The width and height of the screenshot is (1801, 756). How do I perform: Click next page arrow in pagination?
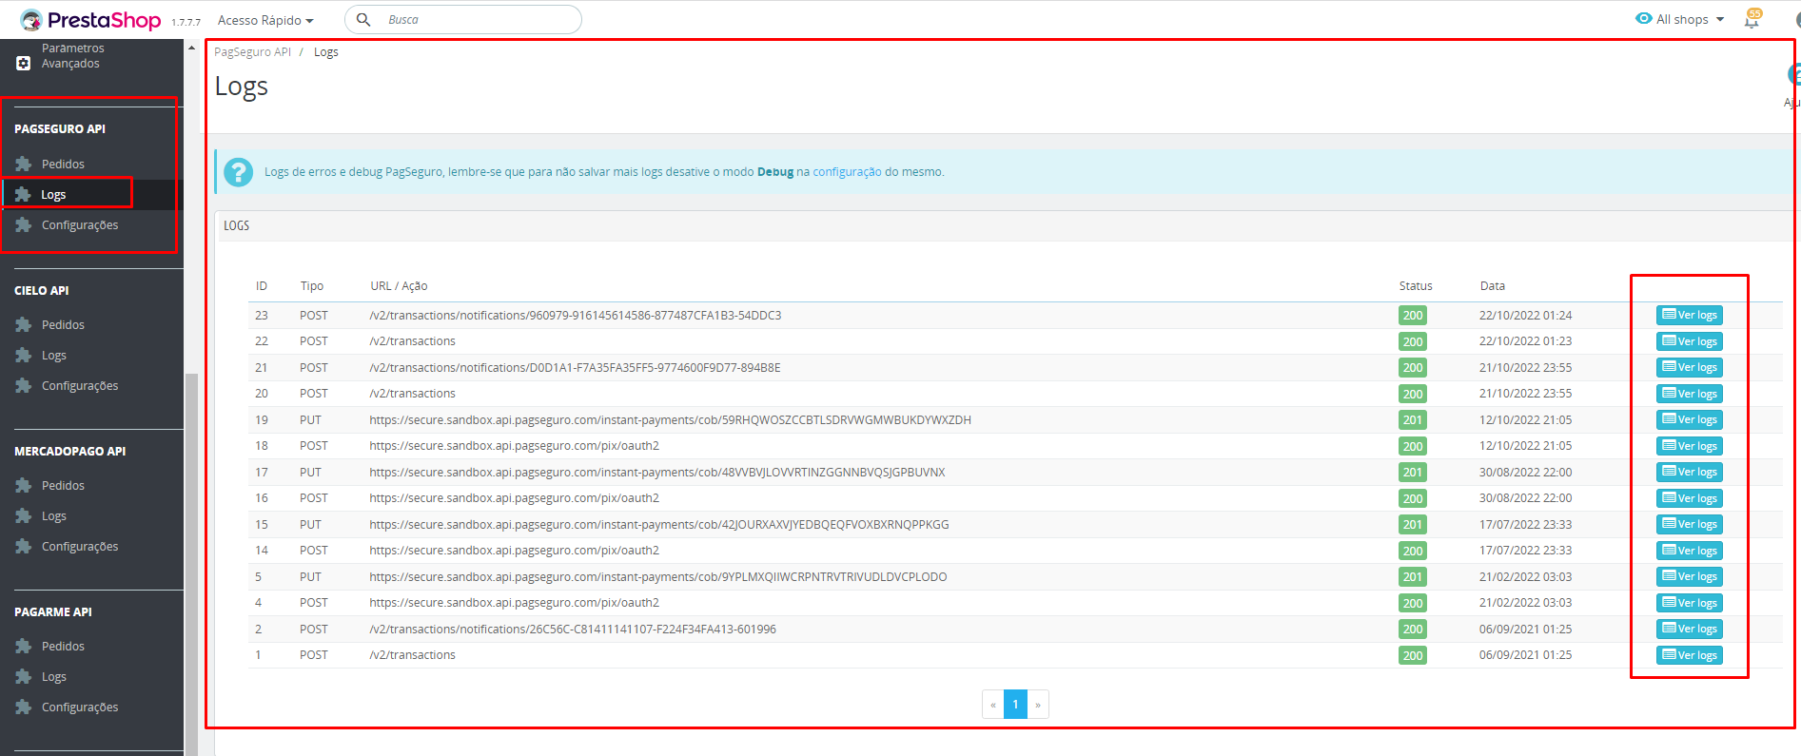coord(1038,705)
